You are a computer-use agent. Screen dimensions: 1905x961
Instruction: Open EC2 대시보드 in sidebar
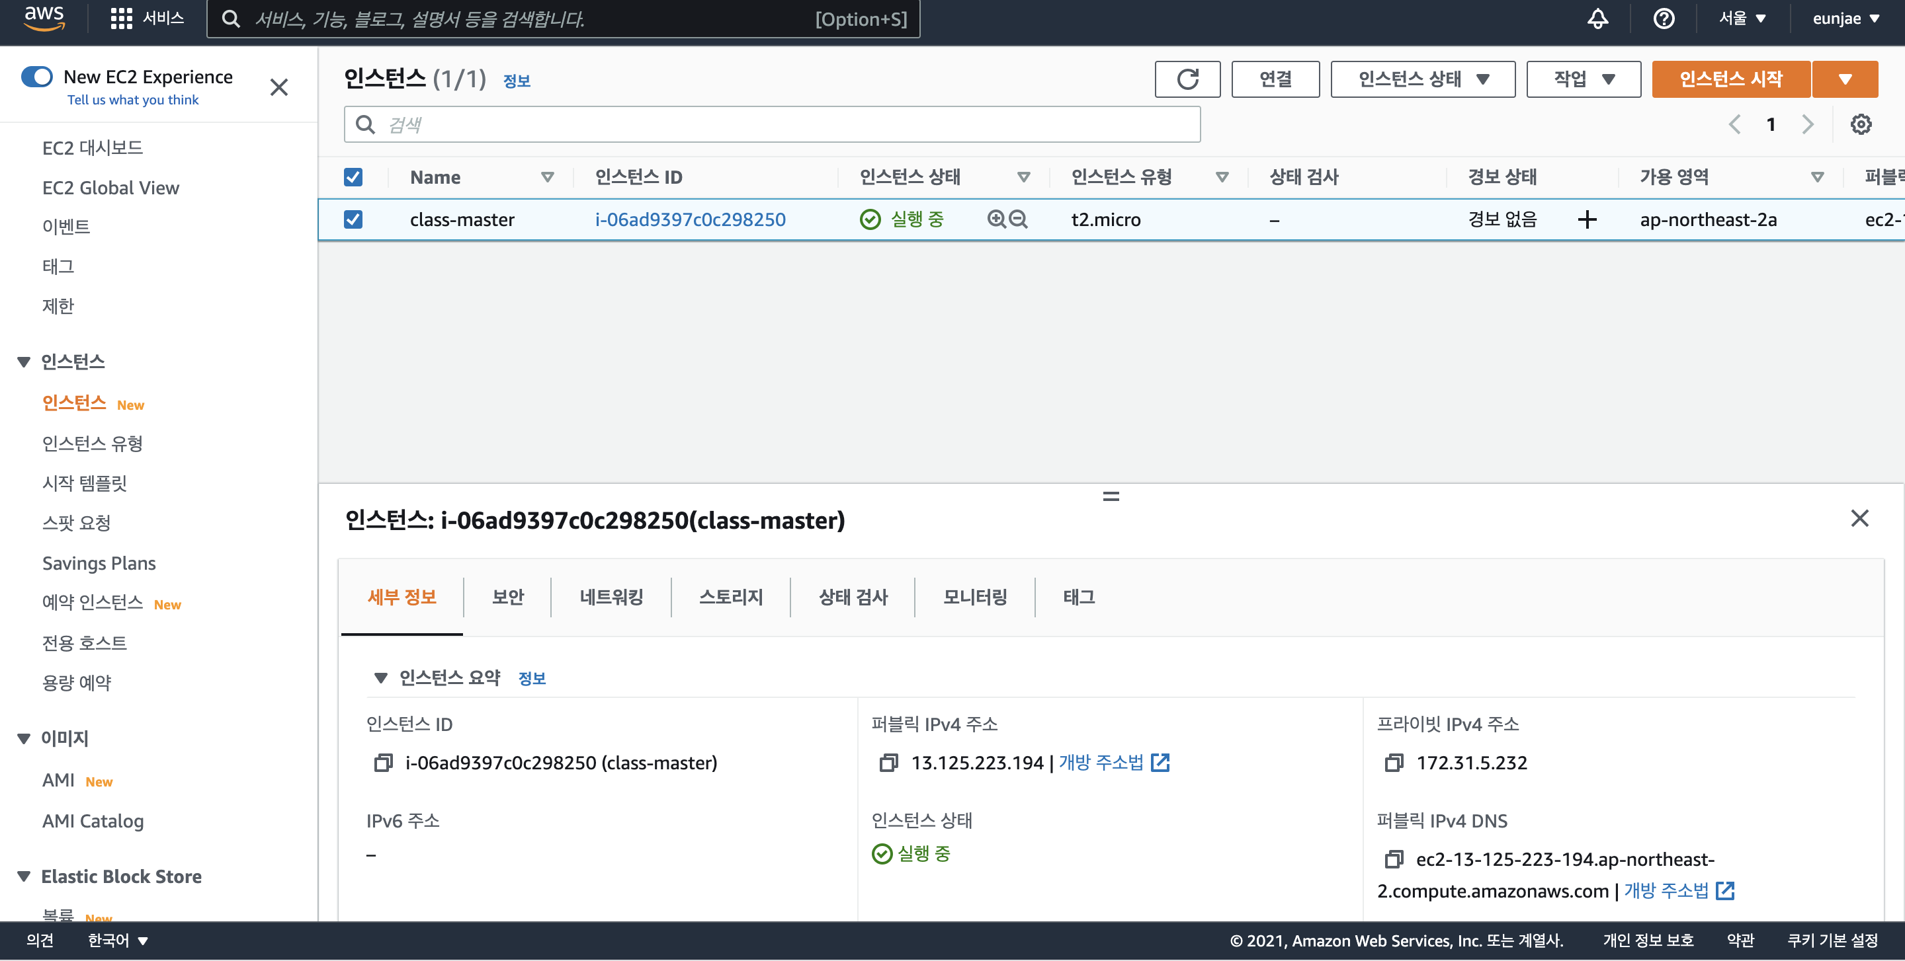click(x=93, y=148)
